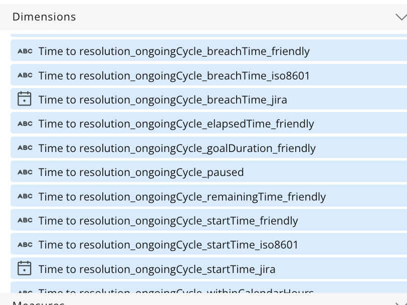Select Time to resolution_ongoingCycle_breachTime_jira
The image size is (407, 305).
point(209,99)
